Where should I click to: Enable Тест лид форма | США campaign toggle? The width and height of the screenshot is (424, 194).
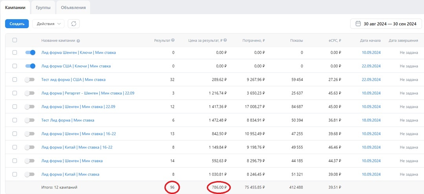click(29, 80)
